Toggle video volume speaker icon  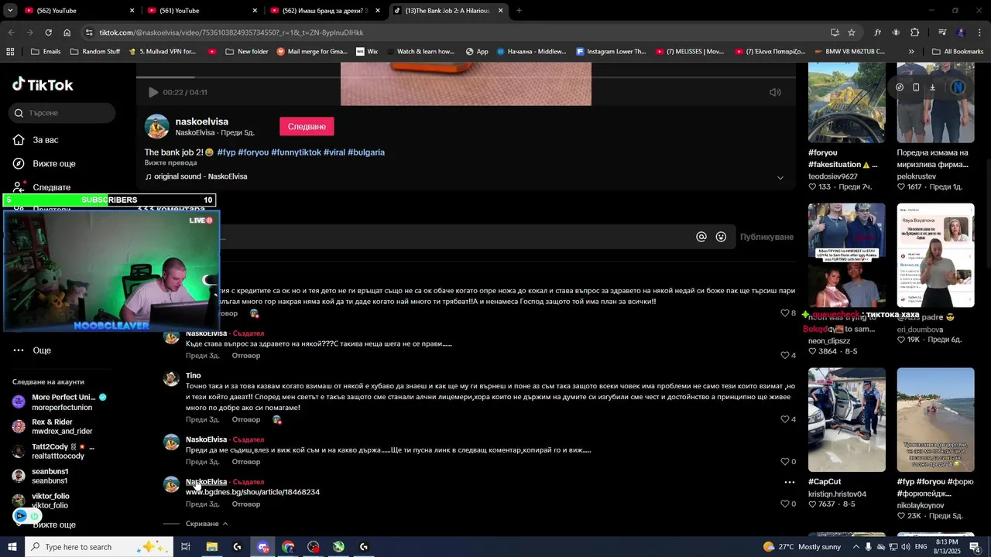(x=775, y=92)
